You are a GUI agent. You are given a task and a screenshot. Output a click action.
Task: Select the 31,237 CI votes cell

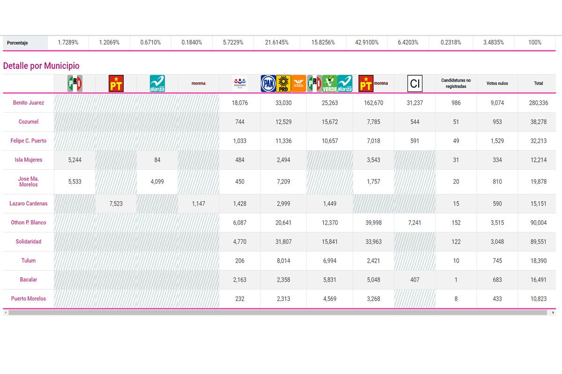(x=415, y=103)
